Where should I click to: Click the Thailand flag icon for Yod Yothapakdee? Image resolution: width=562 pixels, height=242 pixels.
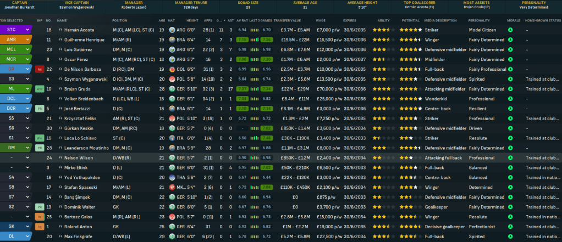172,177
